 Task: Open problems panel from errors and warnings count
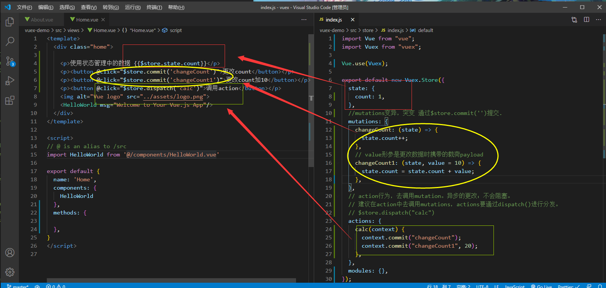click(56, 286)
